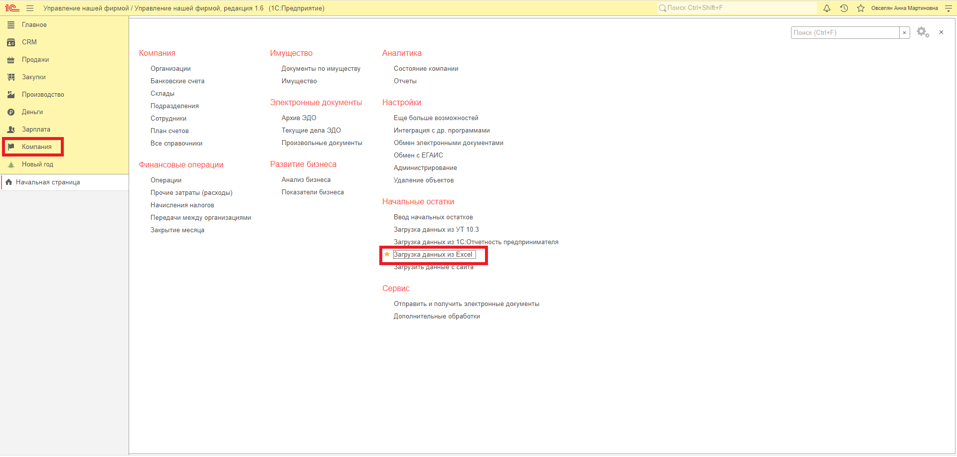Open Произвольные документы
This screenshot has height=457, width=957.
tap(322, 143)
